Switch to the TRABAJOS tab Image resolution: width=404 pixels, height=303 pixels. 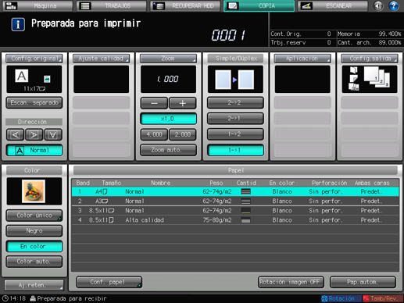111,5
